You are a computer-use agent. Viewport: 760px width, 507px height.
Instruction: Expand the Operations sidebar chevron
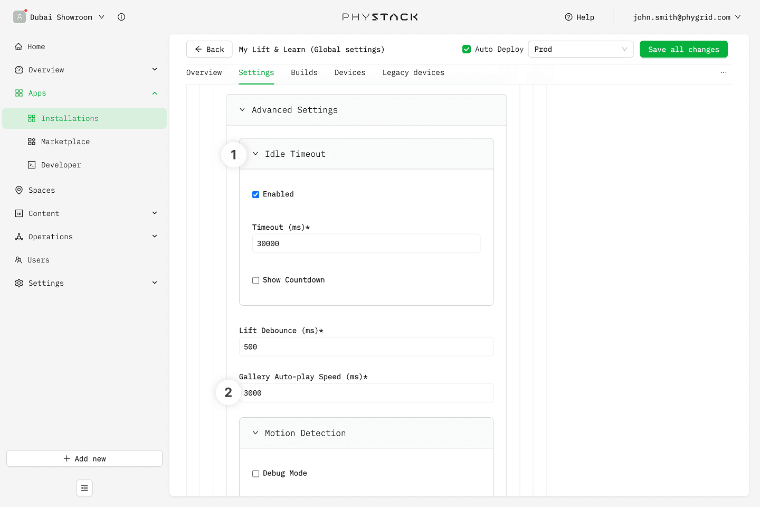tap(155, 236)
